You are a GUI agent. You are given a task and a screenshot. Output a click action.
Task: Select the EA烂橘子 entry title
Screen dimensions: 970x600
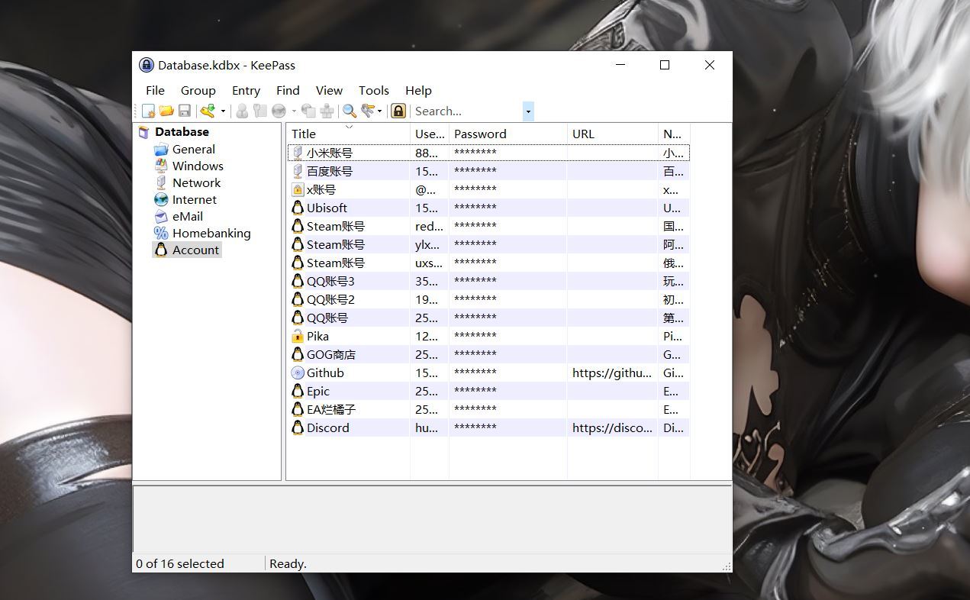(331, 410)
